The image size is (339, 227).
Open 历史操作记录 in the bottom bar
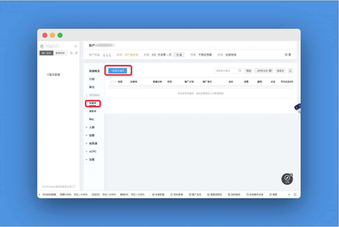(x=255, y=194)
